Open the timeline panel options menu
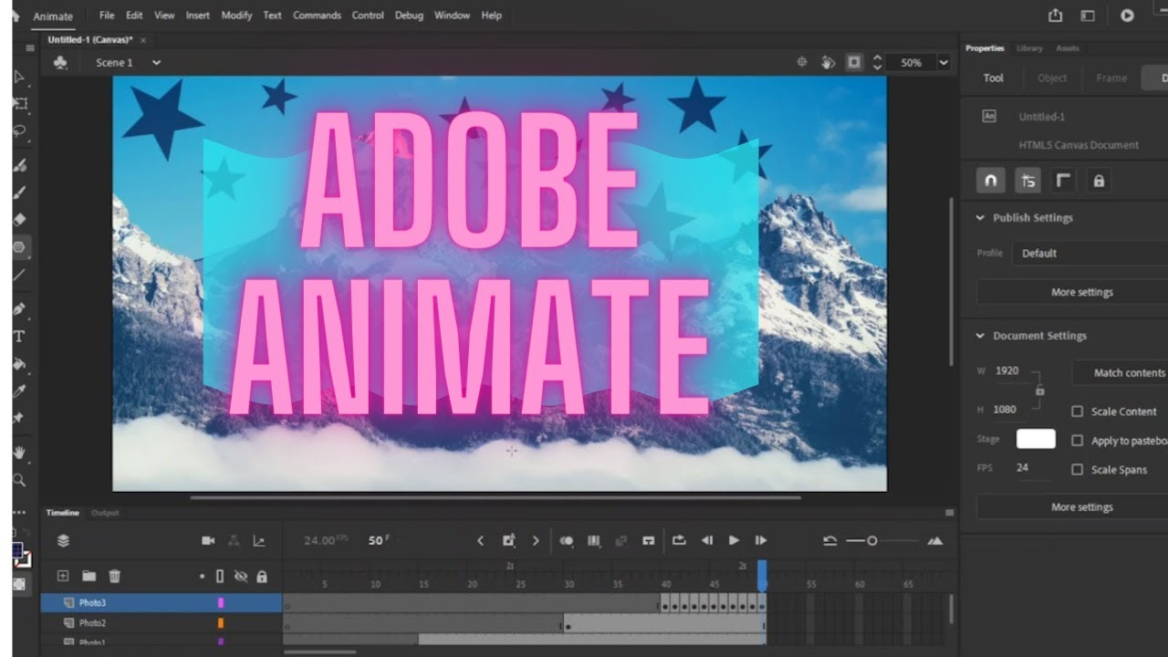Viewport: 1168px width, 657px height. (x=949, y=513)
